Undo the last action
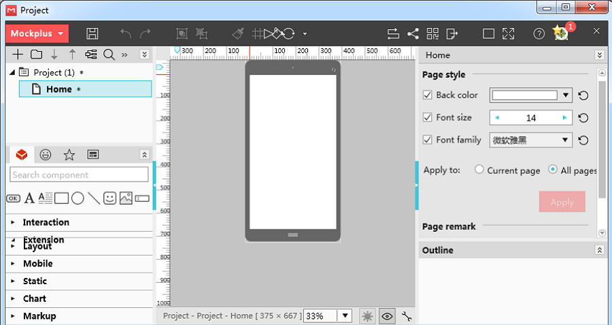This screenshot has height=325, width=612. pyautogui.click(x=125, y=33)
